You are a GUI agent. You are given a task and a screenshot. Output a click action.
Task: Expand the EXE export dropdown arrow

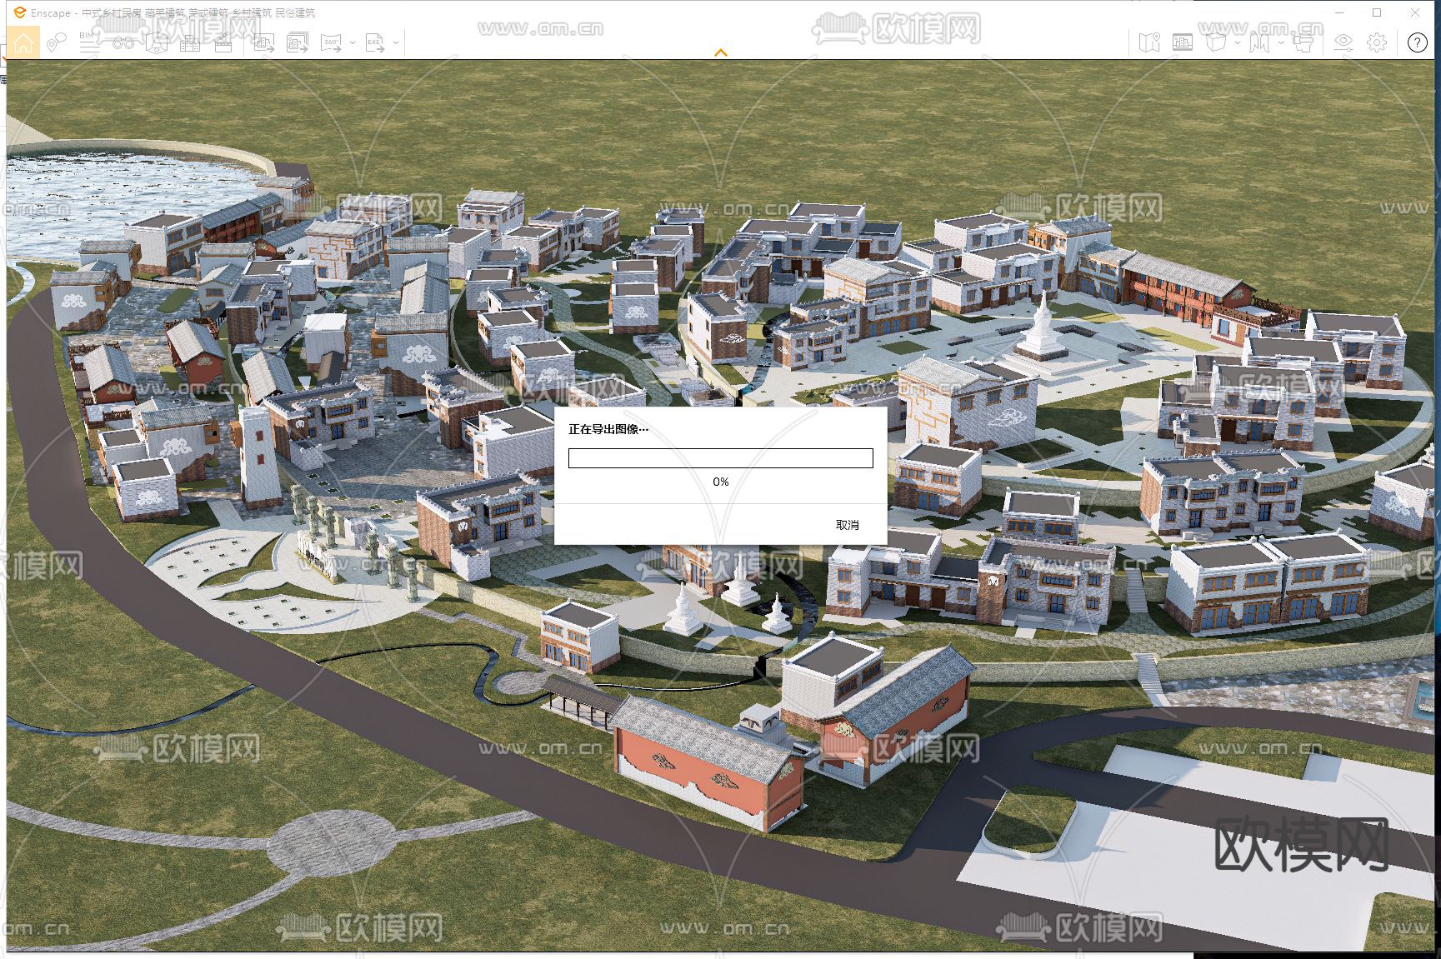[396, 42]
